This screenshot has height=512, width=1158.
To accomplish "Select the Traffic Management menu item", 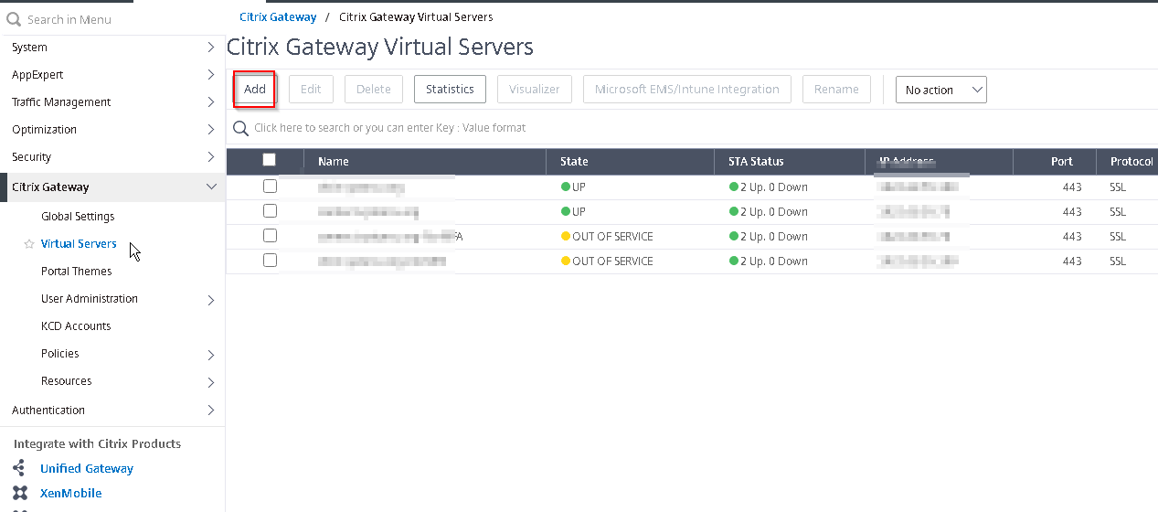I will pos(61,102).
